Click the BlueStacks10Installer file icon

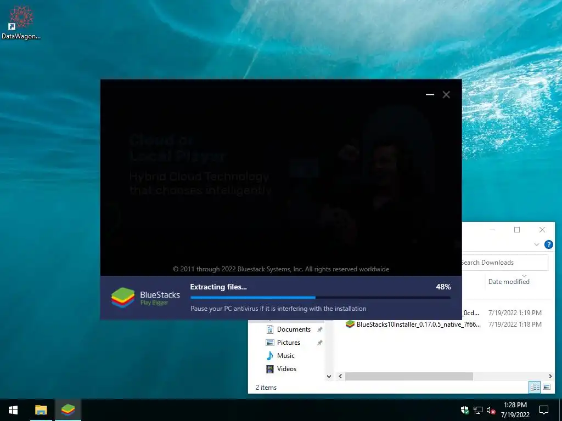click(x=350, y=324)
